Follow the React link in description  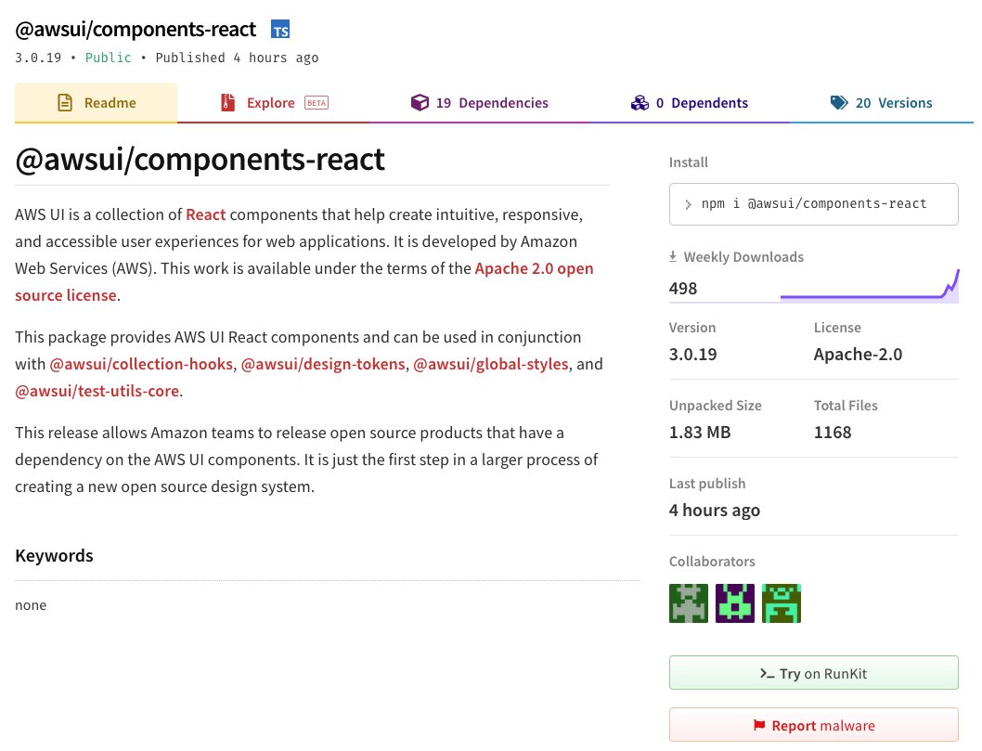click(205, 214)
